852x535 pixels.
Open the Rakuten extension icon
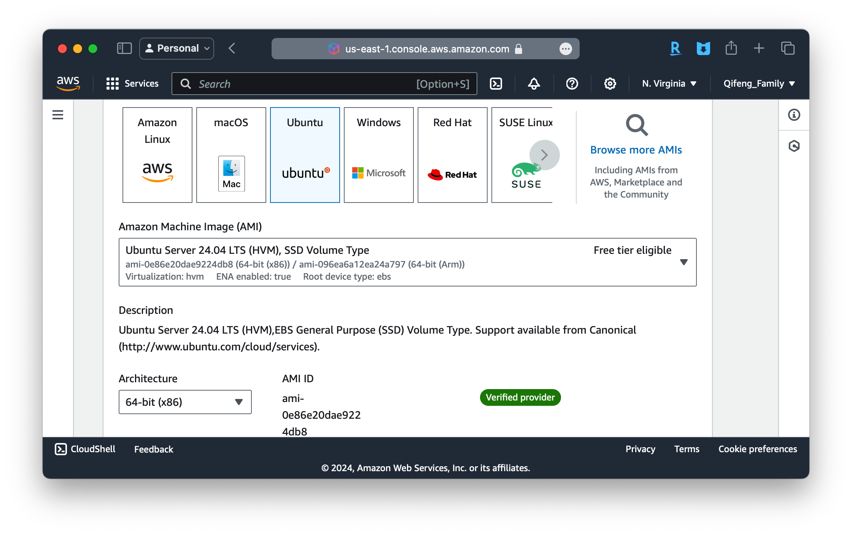pyautogui.click(x=676, y=48)
